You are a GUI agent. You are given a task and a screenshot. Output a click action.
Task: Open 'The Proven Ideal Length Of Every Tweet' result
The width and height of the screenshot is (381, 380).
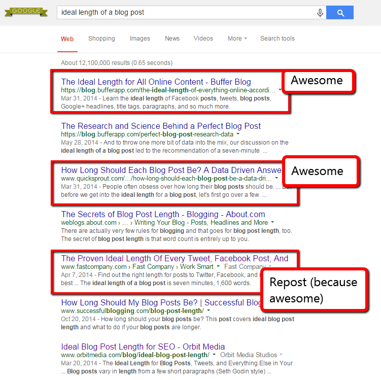pyautogui.click(x=175, y=258)
